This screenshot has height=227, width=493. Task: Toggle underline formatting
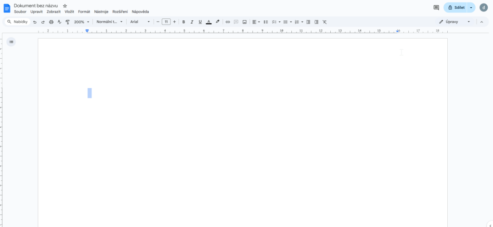click(200, 22)
